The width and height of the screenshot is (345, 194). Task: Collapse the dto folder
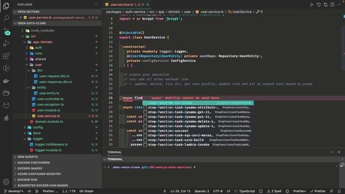pyautogui.click(x=29, y=71)
